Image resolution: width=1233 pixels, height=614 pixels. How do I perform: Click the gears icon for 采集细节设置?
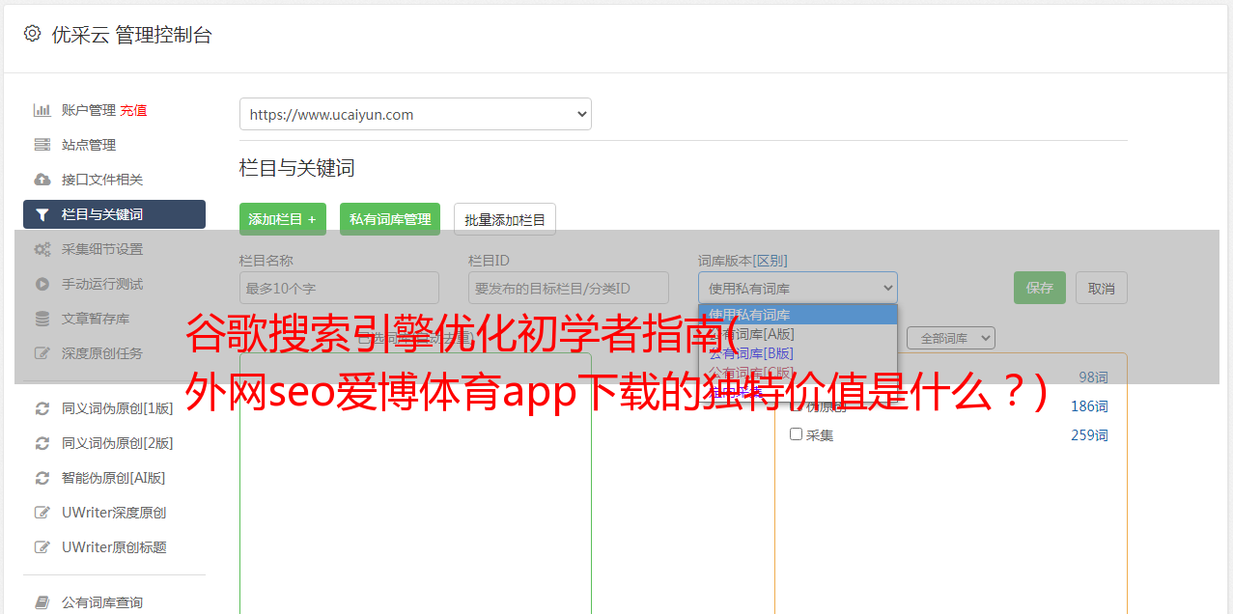tap(42, 249)
